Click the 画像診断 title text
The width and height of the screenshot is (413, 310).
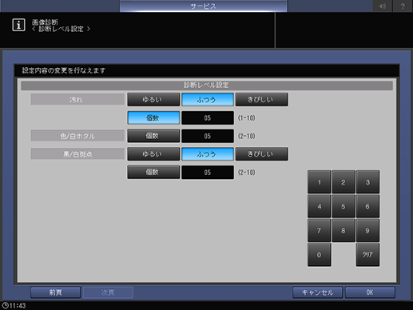click(x=45, y=22)
